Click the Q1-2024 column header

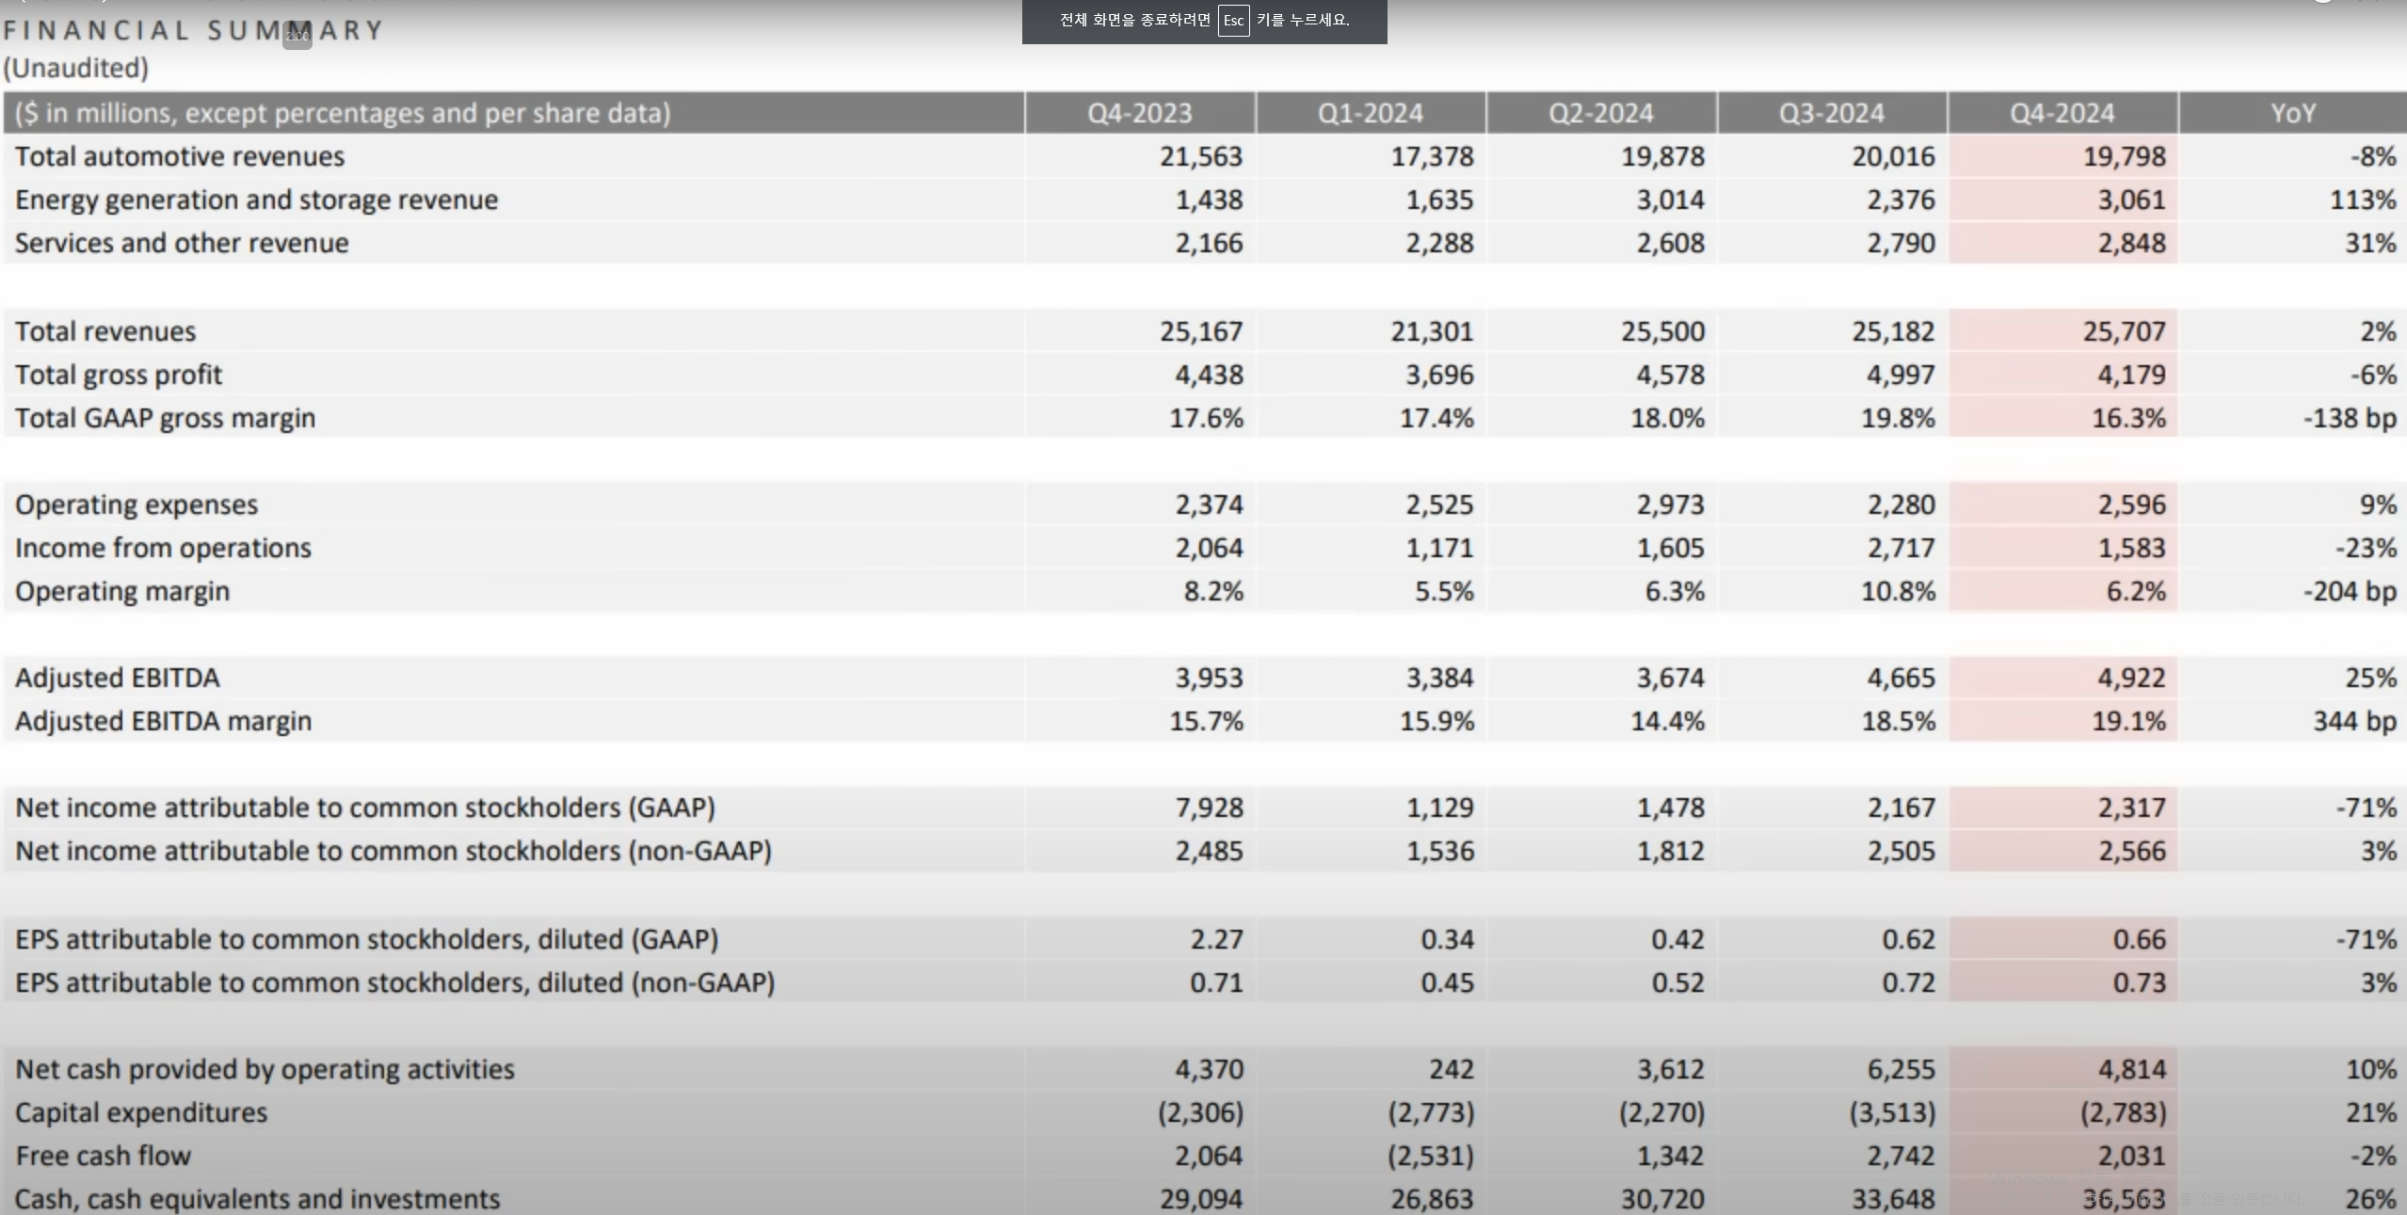[1370, 114]
